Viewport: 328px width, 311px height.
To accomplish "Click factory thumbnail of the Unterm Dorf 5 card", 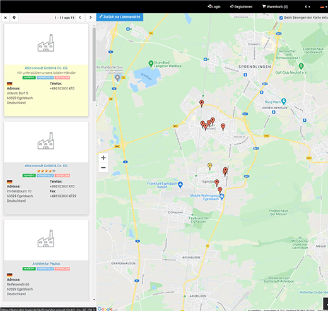I will click(46, 43).
